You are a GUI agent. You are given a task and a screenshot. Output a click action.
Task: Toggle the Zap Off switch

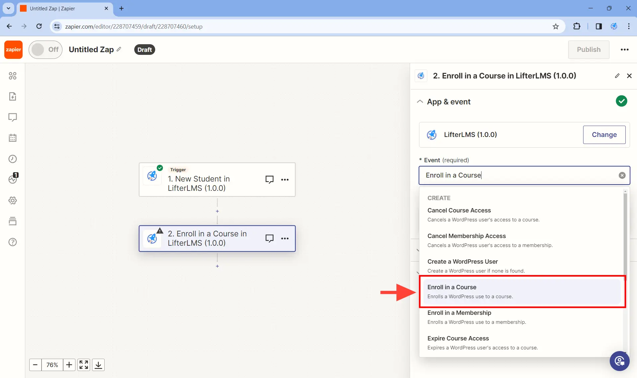(x=46, y=50)
